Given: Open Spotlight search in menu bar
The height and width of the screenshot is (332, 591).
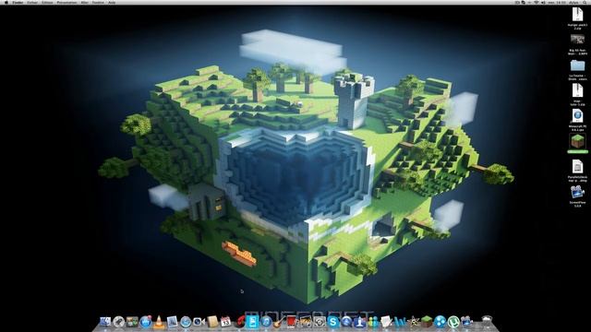Looking at the screenshot, I should (585, 2).
